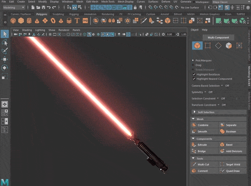Open Transform Constraint dropdown
This screenshot has width=251, height=186.
219,105
